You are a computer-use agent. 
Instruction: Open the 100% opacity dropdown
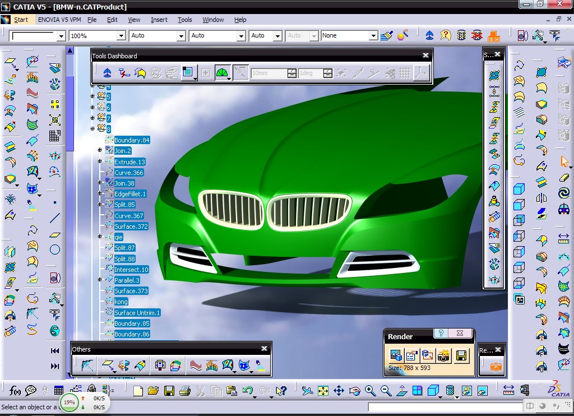[121, 35]
